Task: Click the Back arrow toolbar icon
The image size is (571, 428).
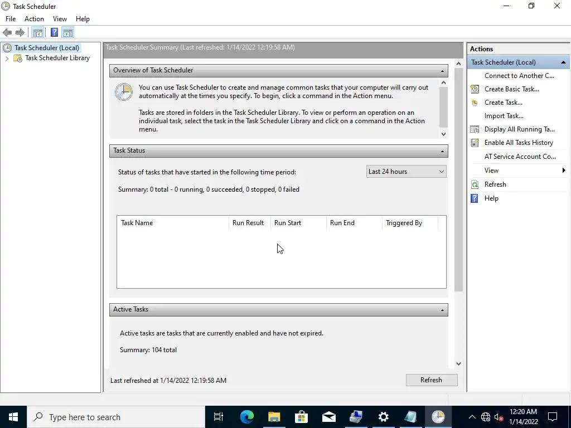Action: (x=7, y=33)
